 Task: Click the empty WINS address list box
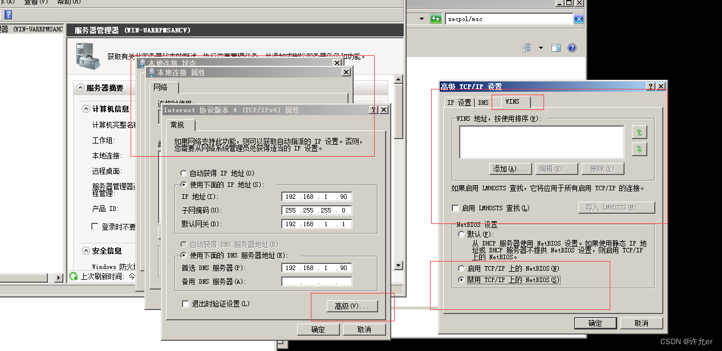(x=542, y=142)
